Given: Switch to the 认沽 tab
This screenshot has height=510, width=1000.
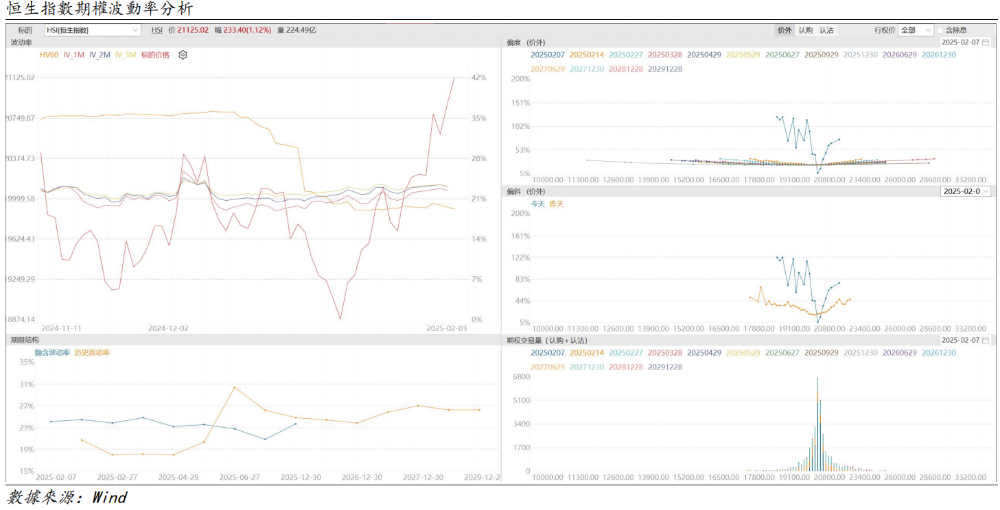Looking at the screenshot, I should pos(826,30).
